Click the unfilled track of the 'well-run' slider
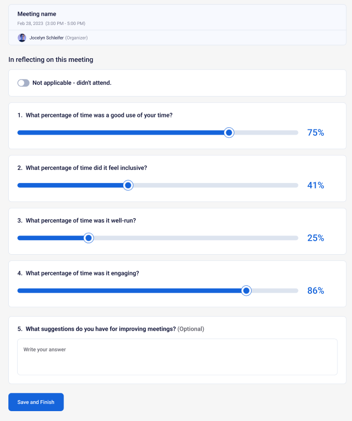 195,238
